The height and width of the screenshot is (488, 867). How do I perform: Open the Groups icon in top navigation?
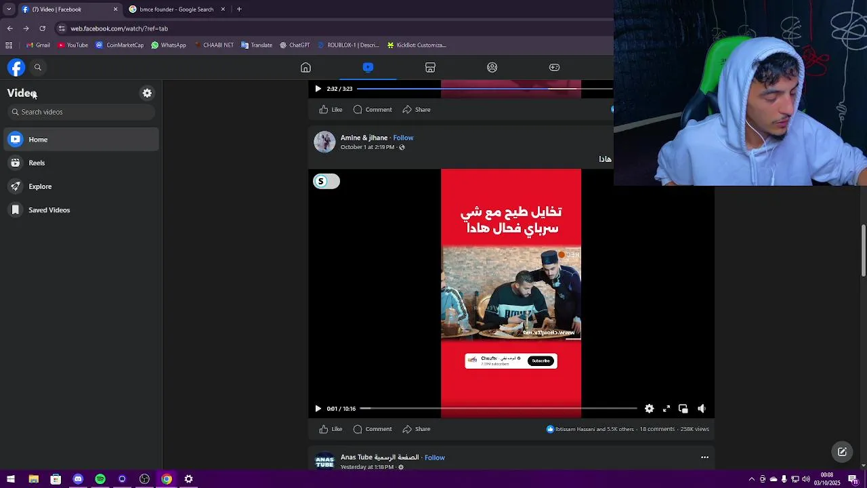click(x=492, y=67)
